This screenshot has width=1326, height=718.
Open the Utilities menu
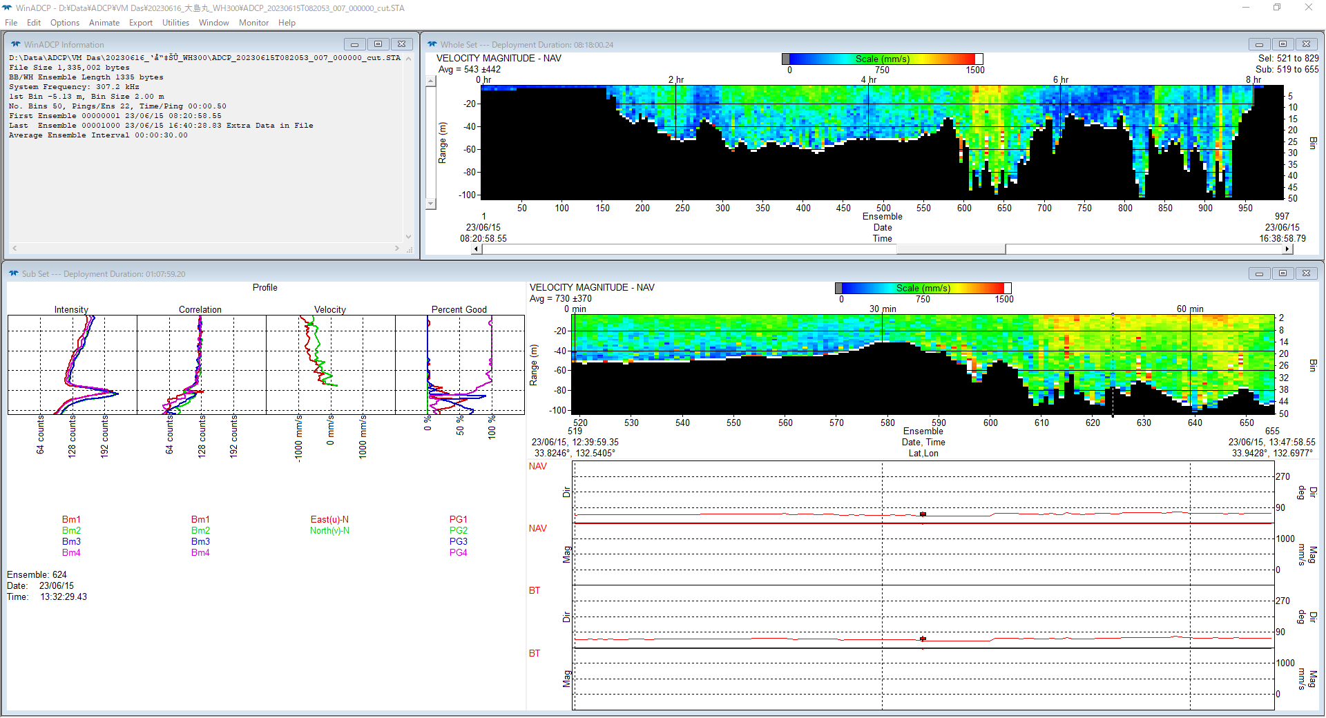pos(175,23)
